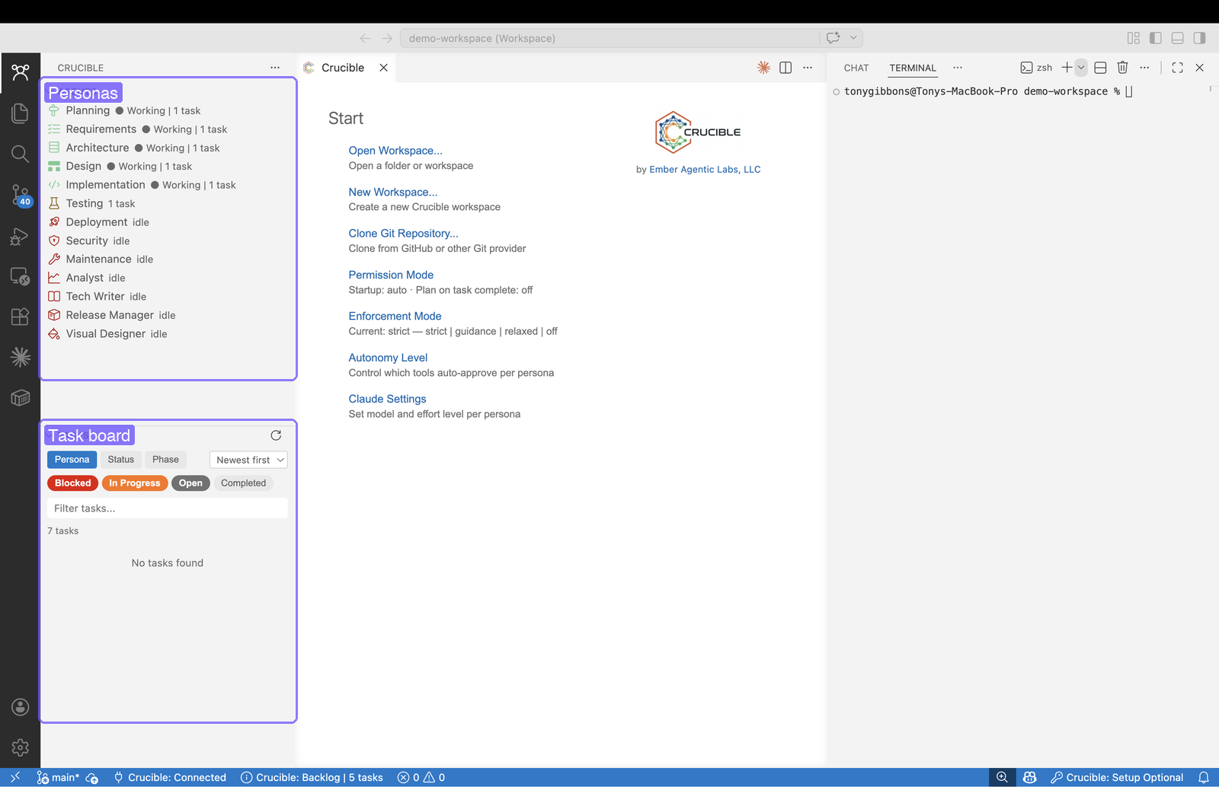This screenshot has height=787, width=1219.
Task: Enable the Completed task filter
Action: 243,483
